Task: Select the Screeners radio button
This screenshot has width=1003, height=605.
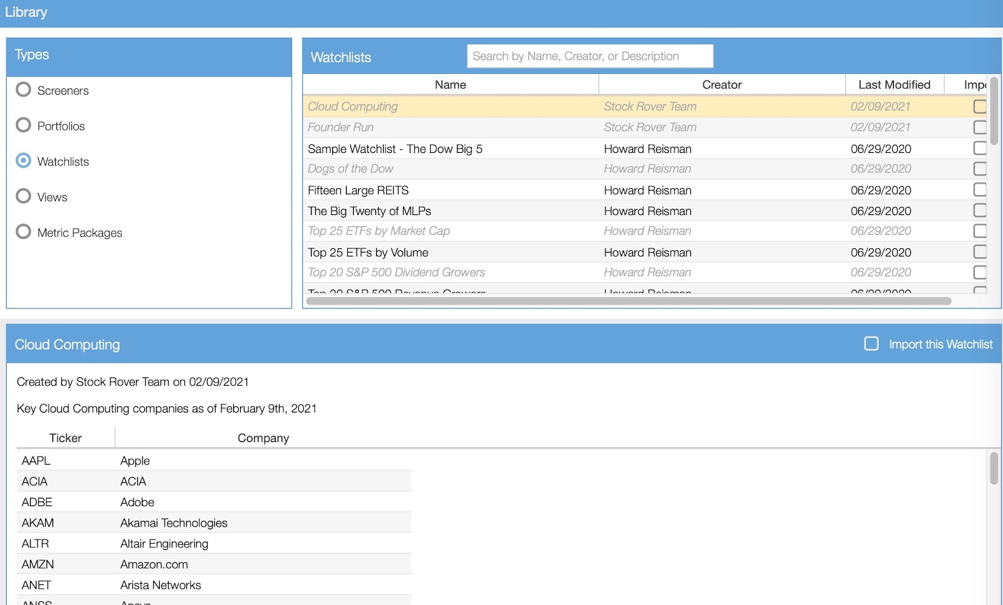Action: point(24,90)
